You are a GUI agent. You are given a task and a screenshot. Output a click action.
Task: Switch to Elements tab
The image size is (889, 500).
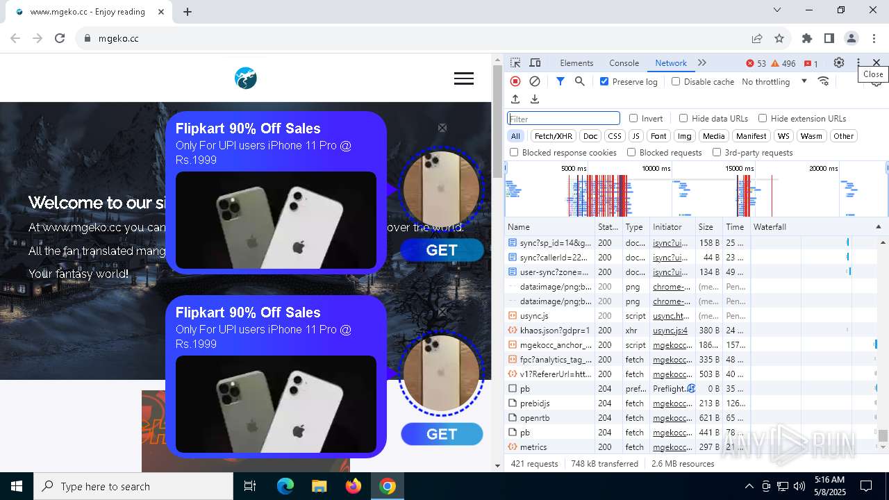tap(576, 63)
